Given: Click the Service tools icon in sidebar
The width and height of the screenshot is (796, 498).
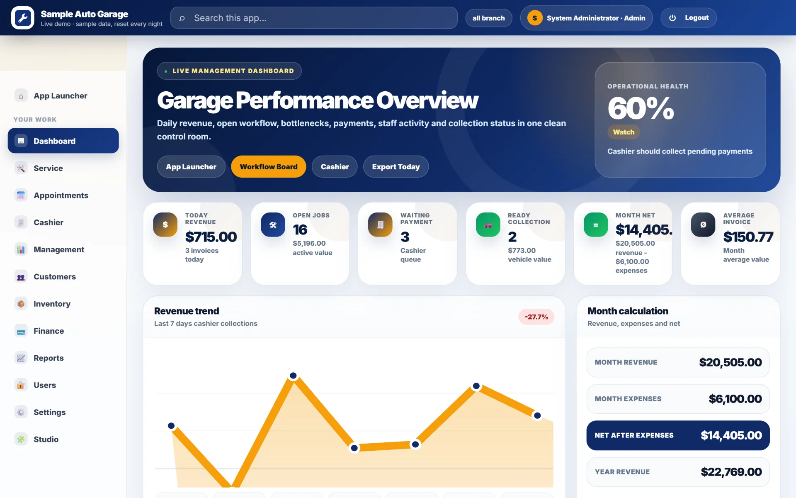Looking at the screenshot, I should point(21,168).
